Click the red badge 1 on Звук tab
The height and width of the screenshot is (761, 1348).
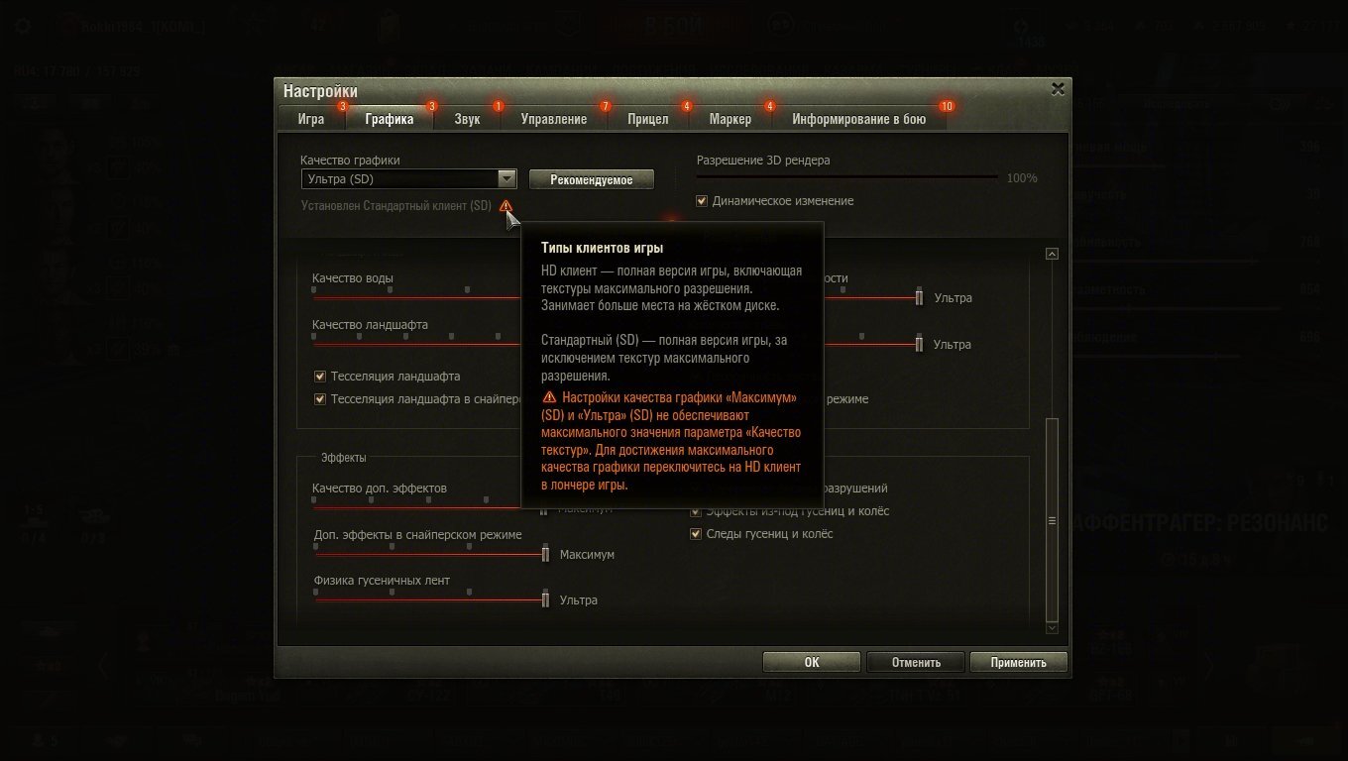click(x=498, y=106)
